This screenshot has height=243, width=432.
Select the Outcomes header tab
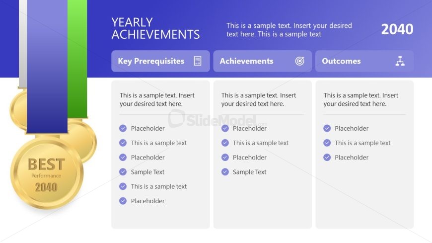coord(341,61)
